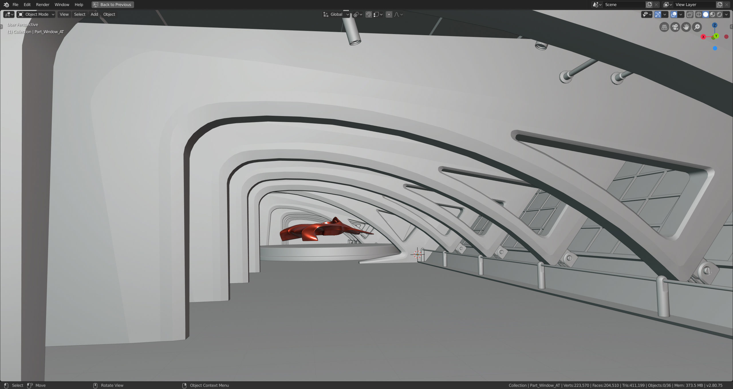Open Global transform orientation dropdown
This screenshot has height=389, width=733.
pos(336,14)
